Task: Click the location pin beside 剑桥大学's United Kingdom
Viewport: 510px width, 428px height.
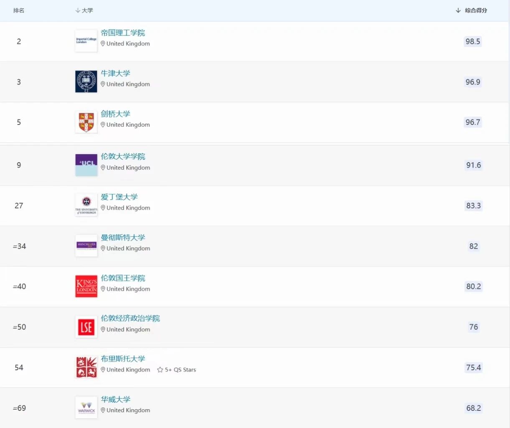Action: 103,125
